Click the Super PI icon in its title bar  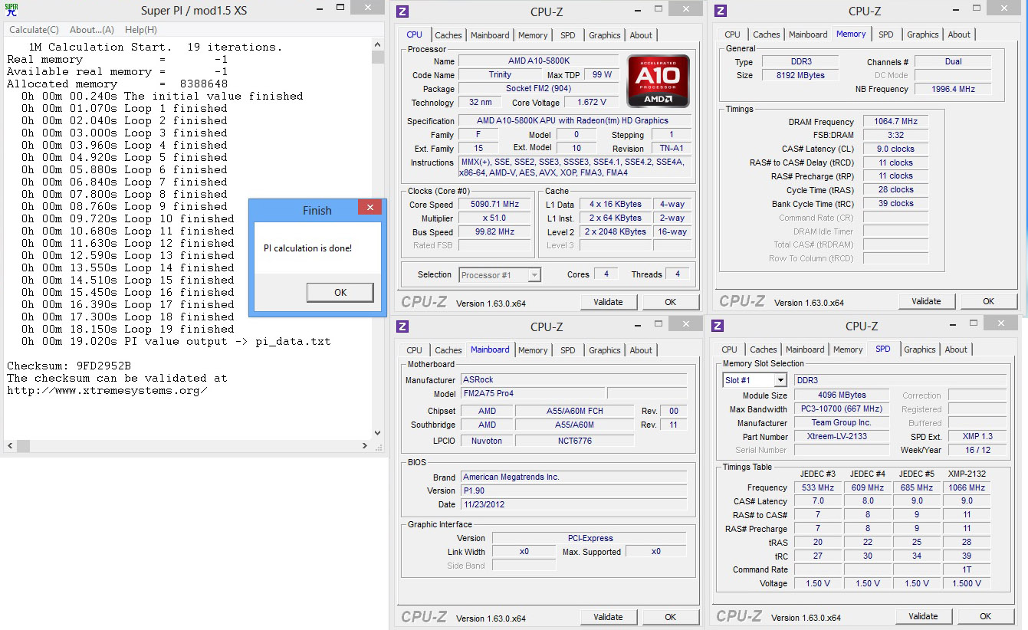point(12,10)
